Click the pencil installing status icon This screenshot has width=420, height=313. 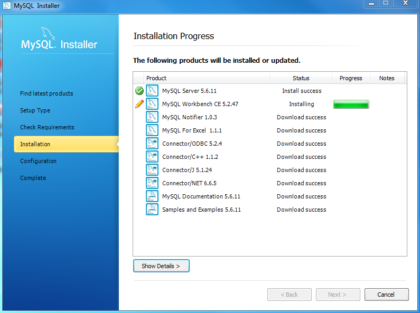(x=139, y=104)
